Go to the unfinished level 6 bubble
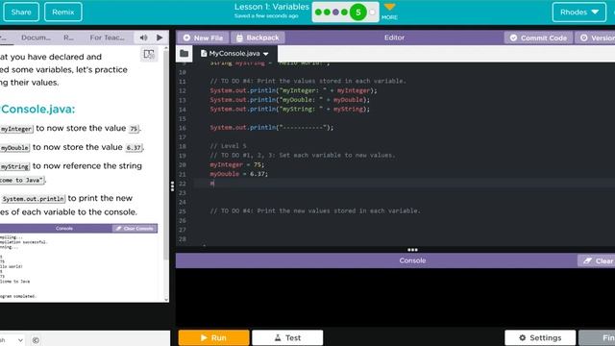Viewport: 615px width, 346px height. coord(372,12)
